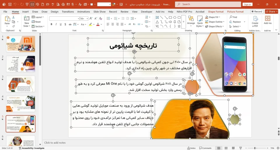
Task: Adjust the zoom slider handle
Action: pos(255,148)
